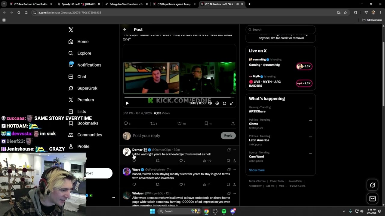Open Grok icon on Dorner reply
The height and width of the screenshot is (216, 385).
(x=229, y=150)
